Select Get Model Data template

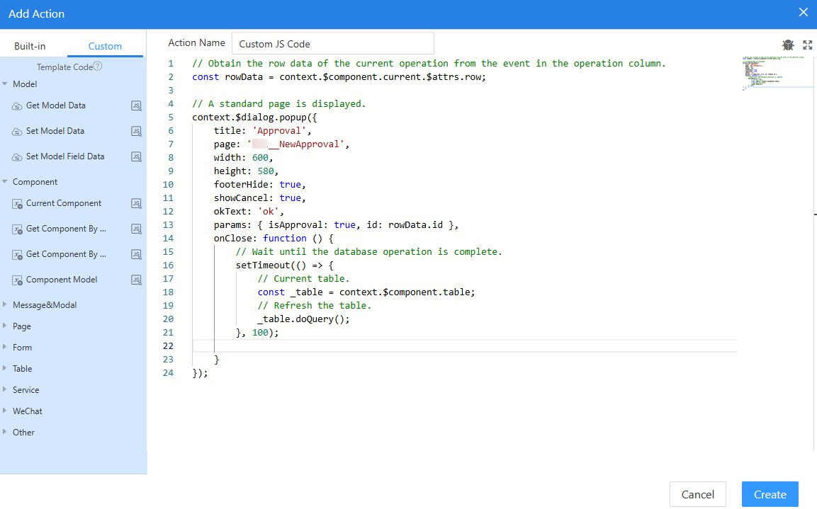point(56,105)
